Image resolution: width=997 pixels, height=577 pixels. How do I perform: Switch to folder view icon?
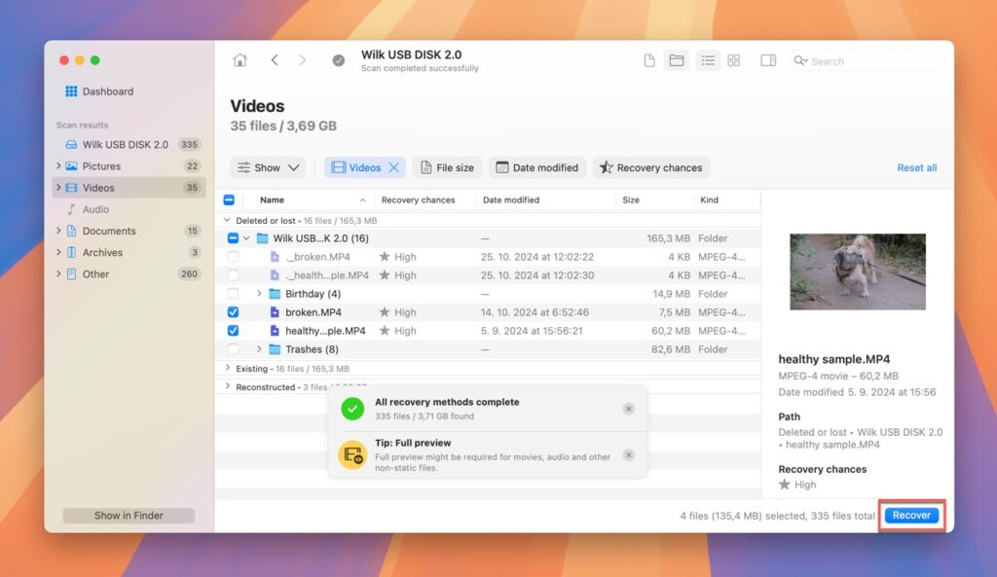pyautogui.click(x=676, y=60)
